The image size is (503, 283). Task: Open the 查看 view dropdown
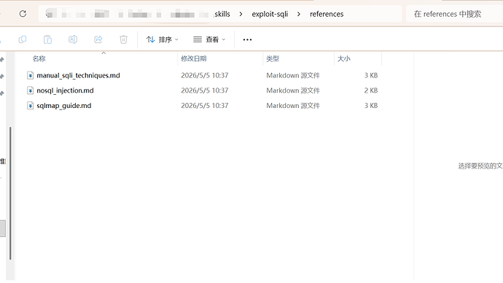(x=209, y=39)
